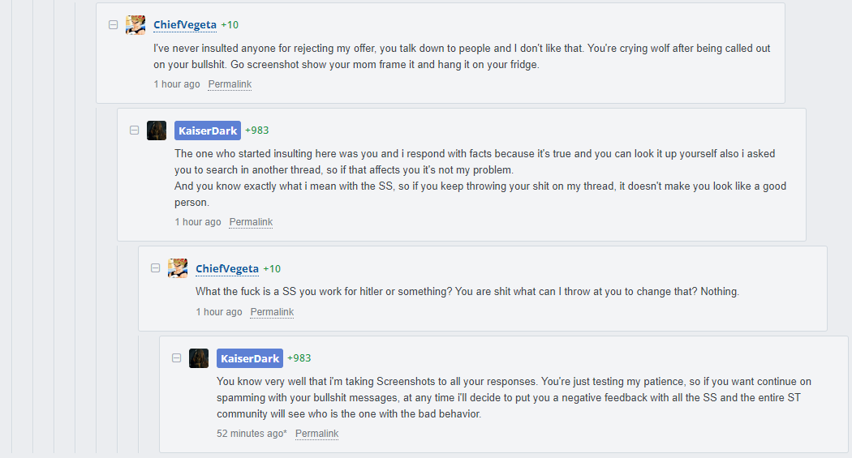Collapse ChiefVegeta's first comment about rejected offer
Viewport: 852px width, 458px height.
pos(113,25)
